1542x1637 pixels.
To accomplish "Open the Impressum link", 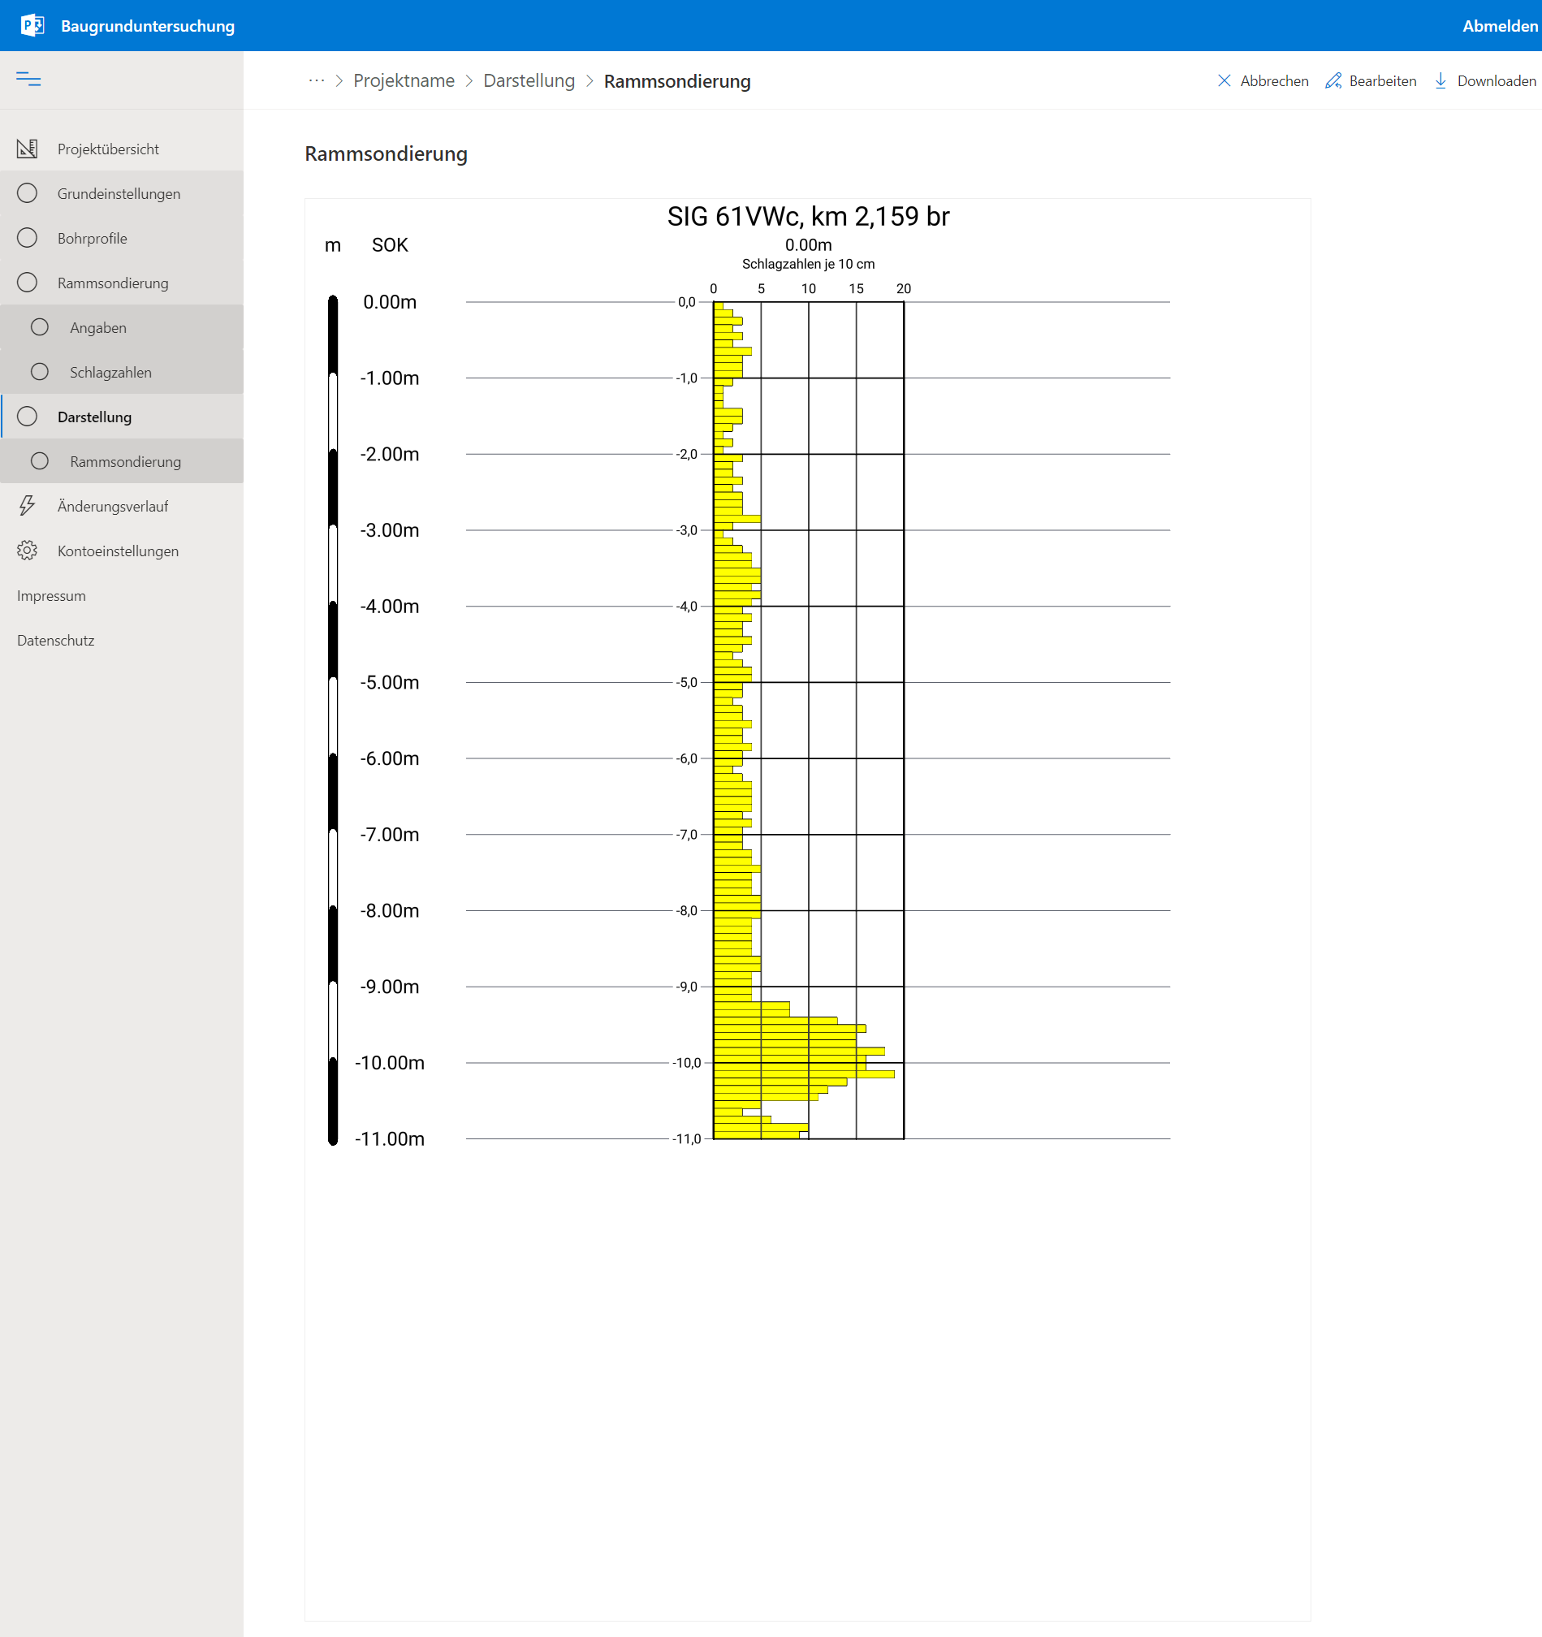I will point(51,595).
